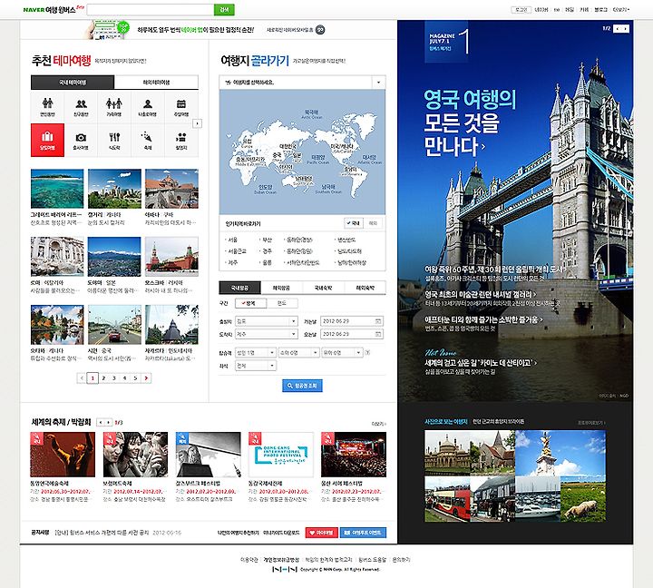Select the film camera location theme icon

181,140
